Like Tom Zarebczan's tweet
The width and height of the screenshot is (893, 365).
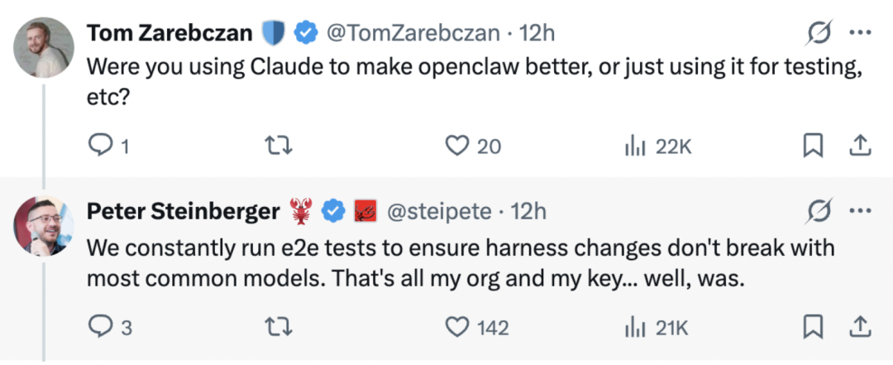pyautogui.click(x=457, y=146)
